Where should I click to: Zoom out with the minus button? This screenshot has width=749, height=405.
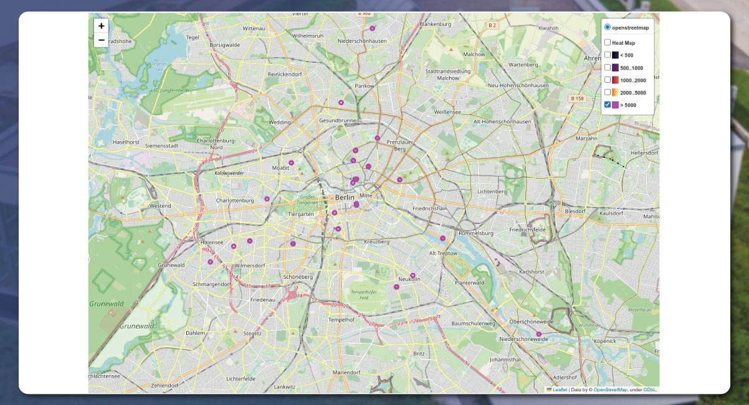[x=102, y=40]
